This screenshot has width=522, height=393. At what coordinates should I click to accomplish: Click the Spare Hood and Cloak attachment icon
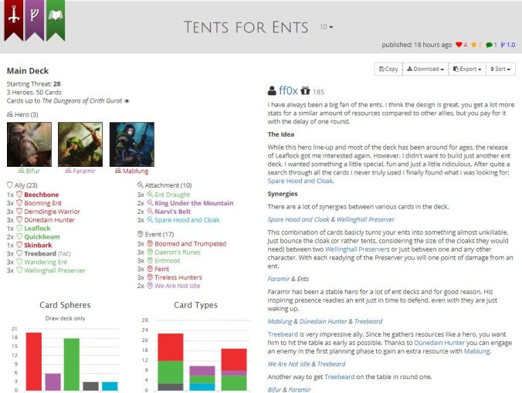(150, 219)
